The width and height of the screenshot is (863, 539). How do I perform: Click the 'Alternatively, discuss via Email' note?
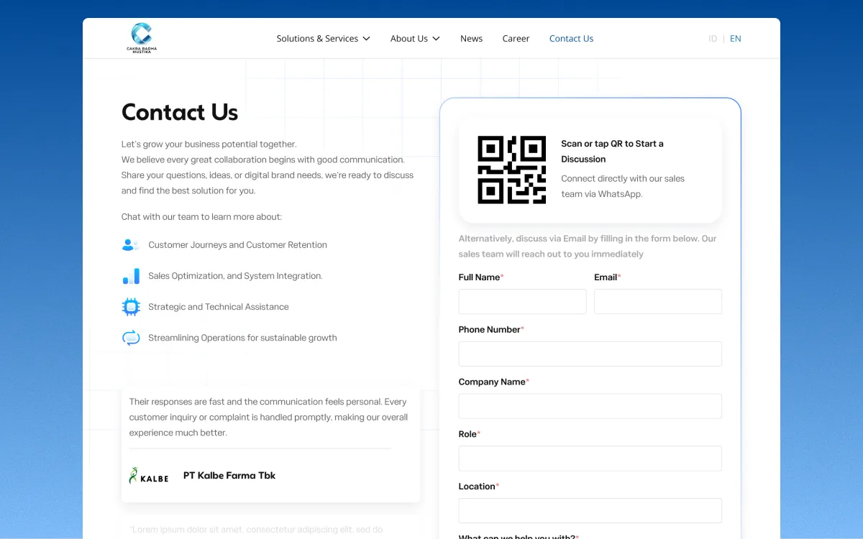tap(588, 247)
